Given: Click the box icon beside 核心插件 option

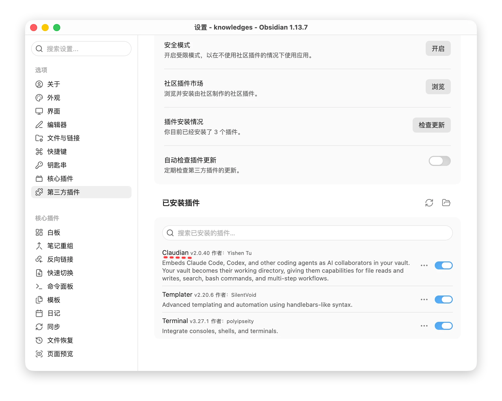Looking at the screenshot, I should pos(39,179).
